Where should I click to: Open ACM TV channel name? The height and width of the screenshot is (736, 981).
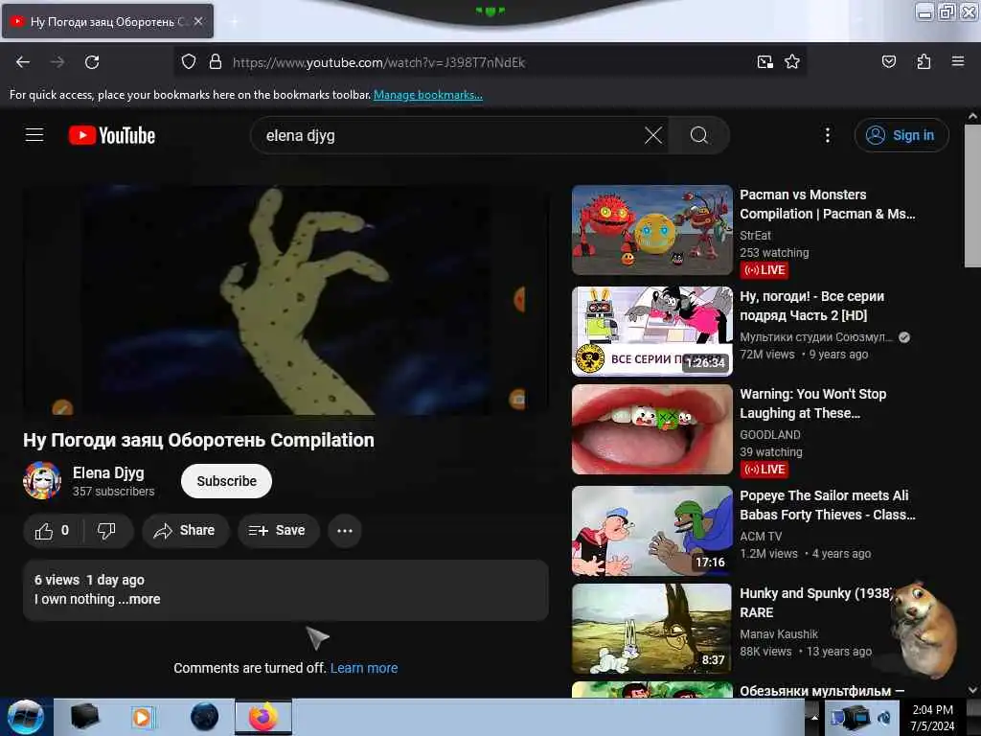761,537
